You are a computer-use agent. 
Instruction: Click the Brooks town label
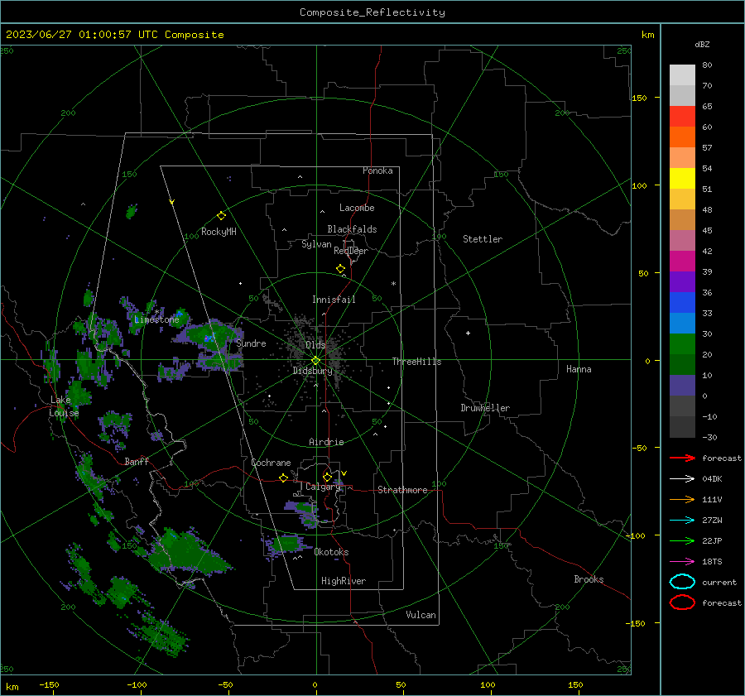coord(589,579)
